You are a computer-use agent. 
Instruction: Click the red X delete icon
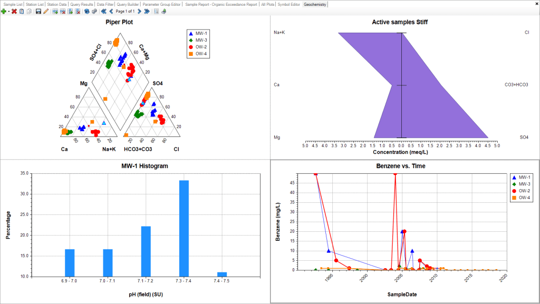tap(14, 11)
